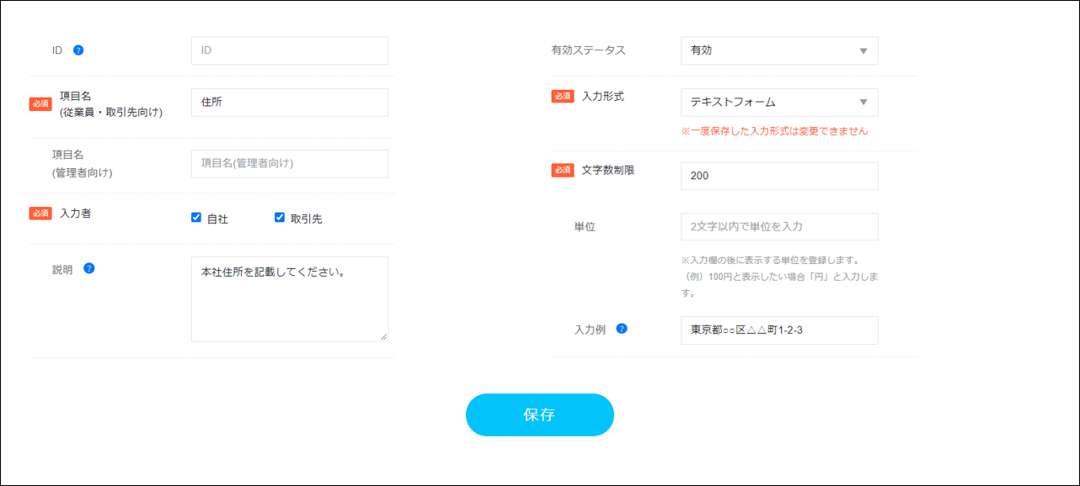Click the help icon next to ID
Viewport: 1080px width, 486px height.
point(78,50)
